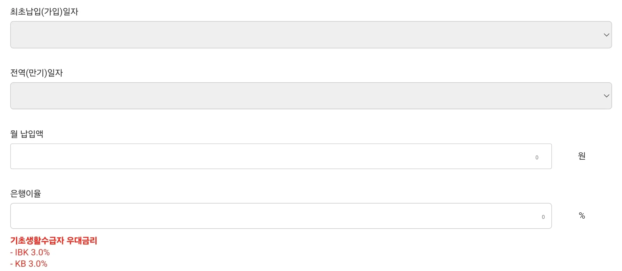The width and height of the screenshot is (622, 271).
Task: Click the IBK 3.0% rate line
Action: click(x=30, y=252)
